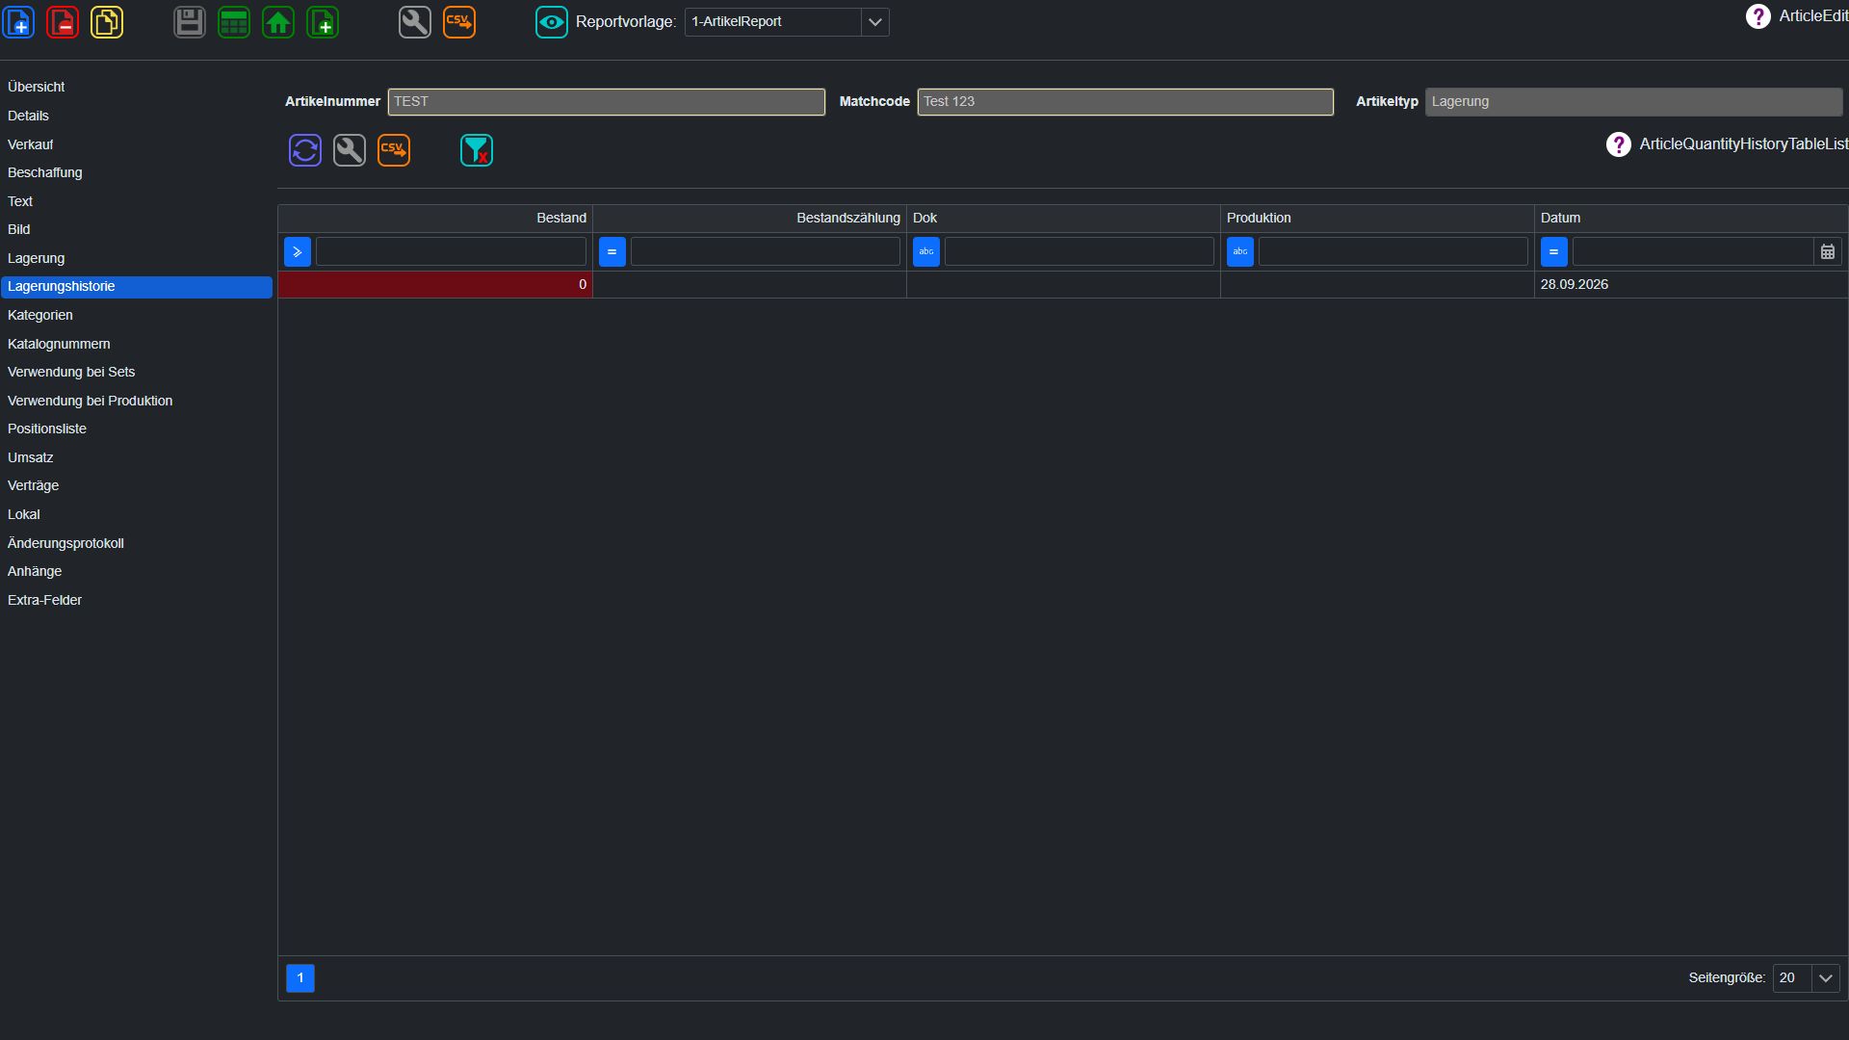
Task: Open ArticleQuantityHistoryTableList help icon
Action: [1618, 144]
